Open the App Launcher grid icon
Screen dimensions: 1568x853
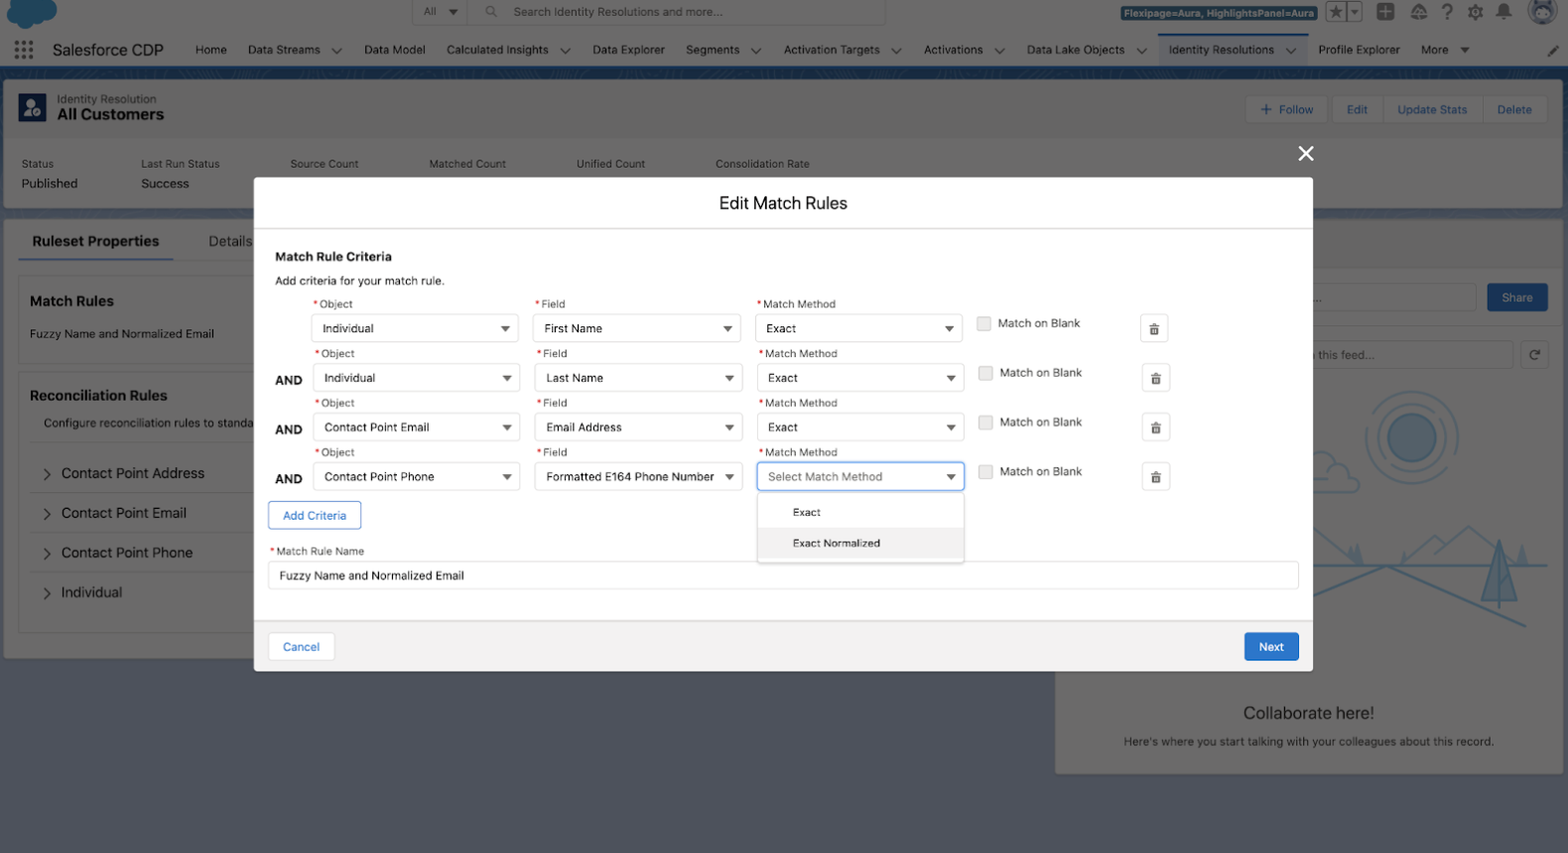pyautogui.click(x=24, y=50)
